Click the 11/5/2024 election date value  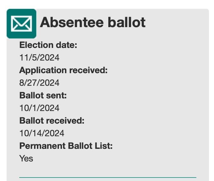39,57
